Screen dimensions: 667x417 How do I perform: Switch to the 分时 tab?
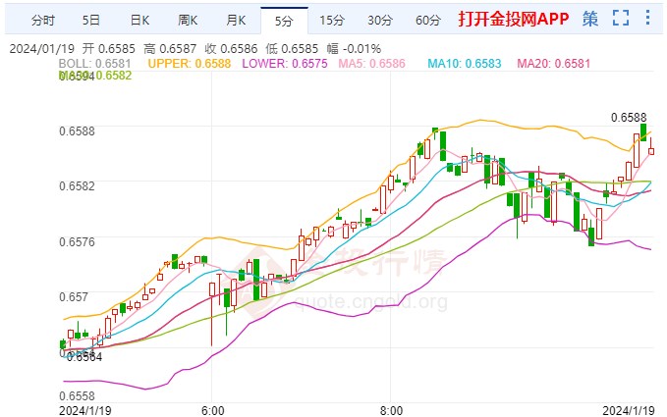43,20
